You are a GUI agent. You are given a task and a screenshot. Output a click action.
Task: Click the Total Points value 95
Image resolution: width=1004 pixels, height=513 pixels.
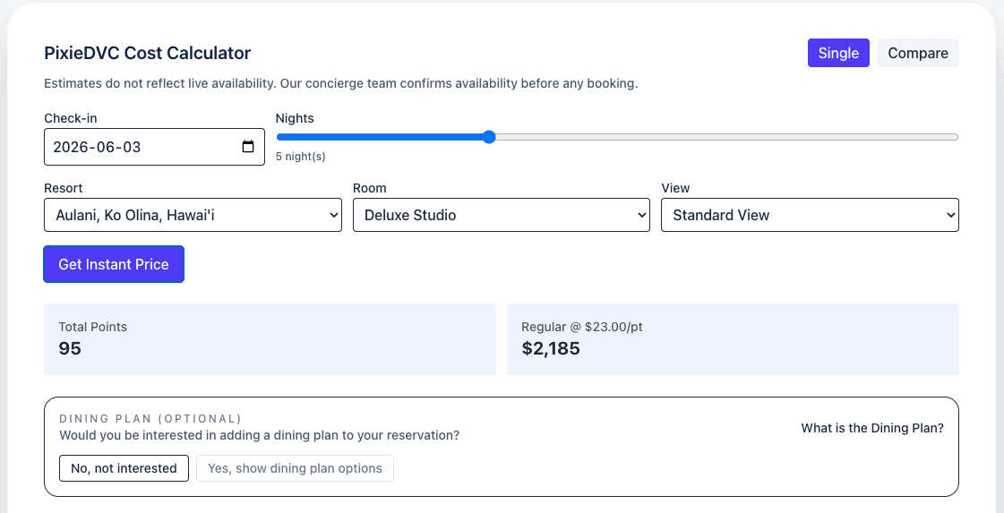pyautogui.click(x=70, y=348)
